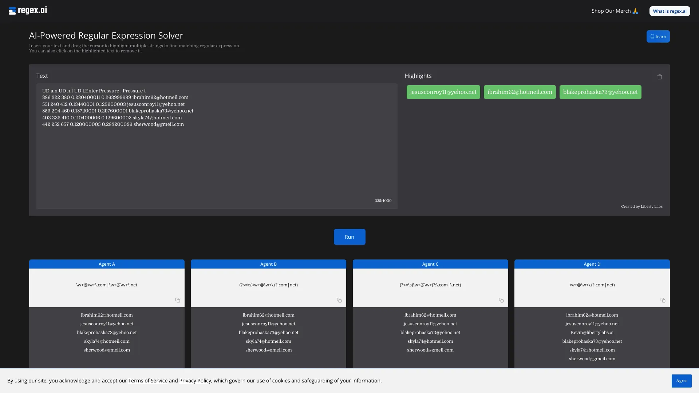Click inside the Text input area
This screenshot has width=699, height=393.
pos(217,146)
